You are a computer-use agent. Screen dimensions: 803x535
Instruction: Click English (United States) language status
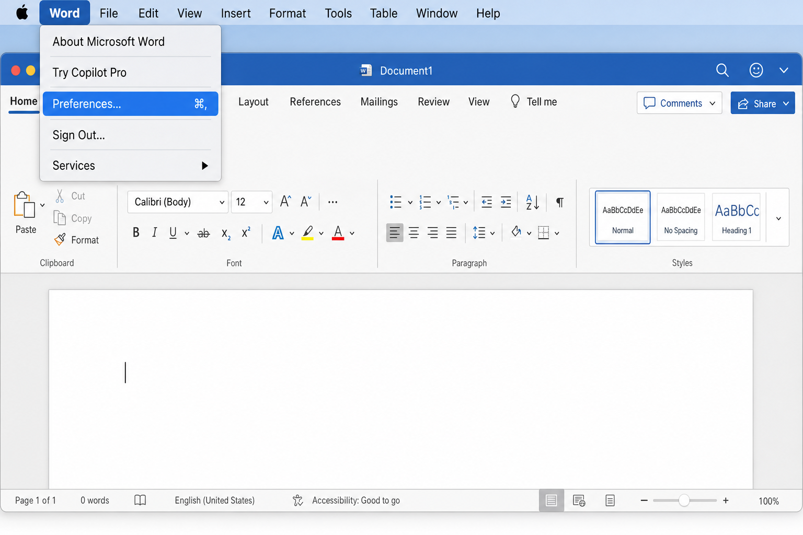click(215, 500)
